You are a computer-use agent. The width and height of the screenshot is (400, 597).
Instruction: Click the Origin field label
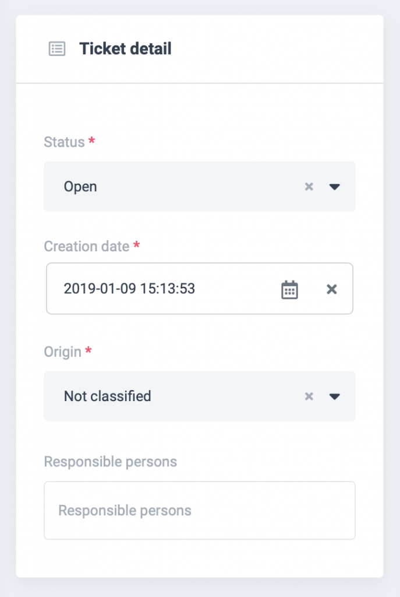(62, 352)
